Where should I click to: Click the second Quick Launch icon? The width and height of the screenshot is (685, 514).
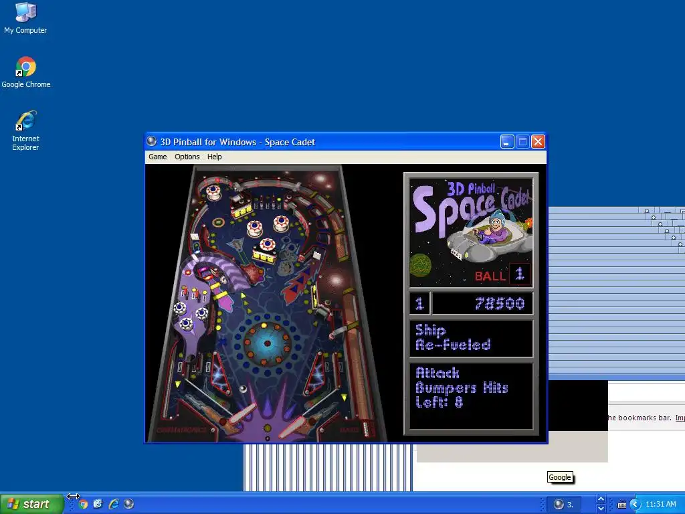click(98, 504)
